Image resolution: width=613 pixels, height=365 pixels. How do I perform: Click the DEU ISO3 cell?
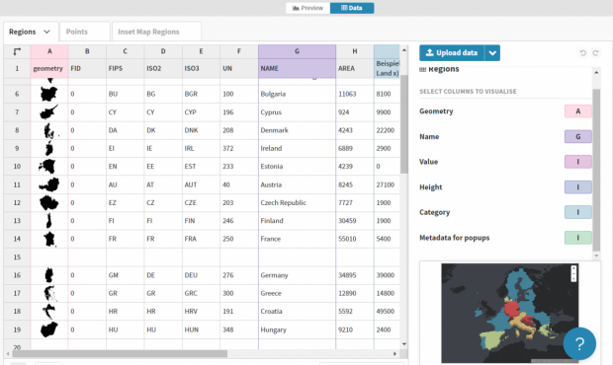[x=201, y=275]
